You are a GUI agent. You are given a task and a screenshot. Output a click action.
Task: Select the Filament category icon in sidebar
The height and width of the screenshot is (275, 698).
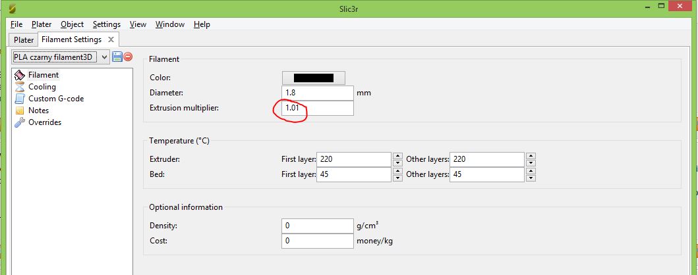coord(20,75)
